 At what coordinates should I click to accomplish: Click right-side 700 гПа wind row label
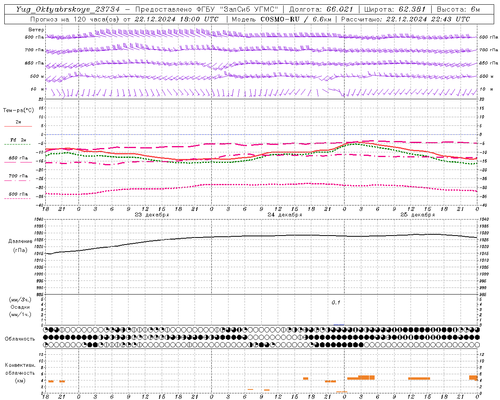[x=489, y=50]
